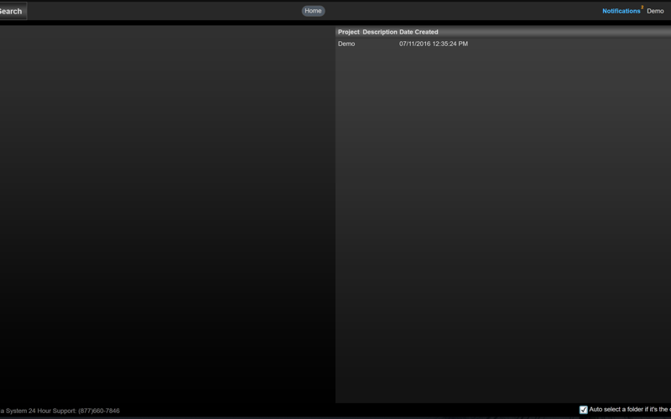Image resolution: width=671 pixels, height=419 pixels.
Task: Open the Notifications link
Action: pos(621,11)
